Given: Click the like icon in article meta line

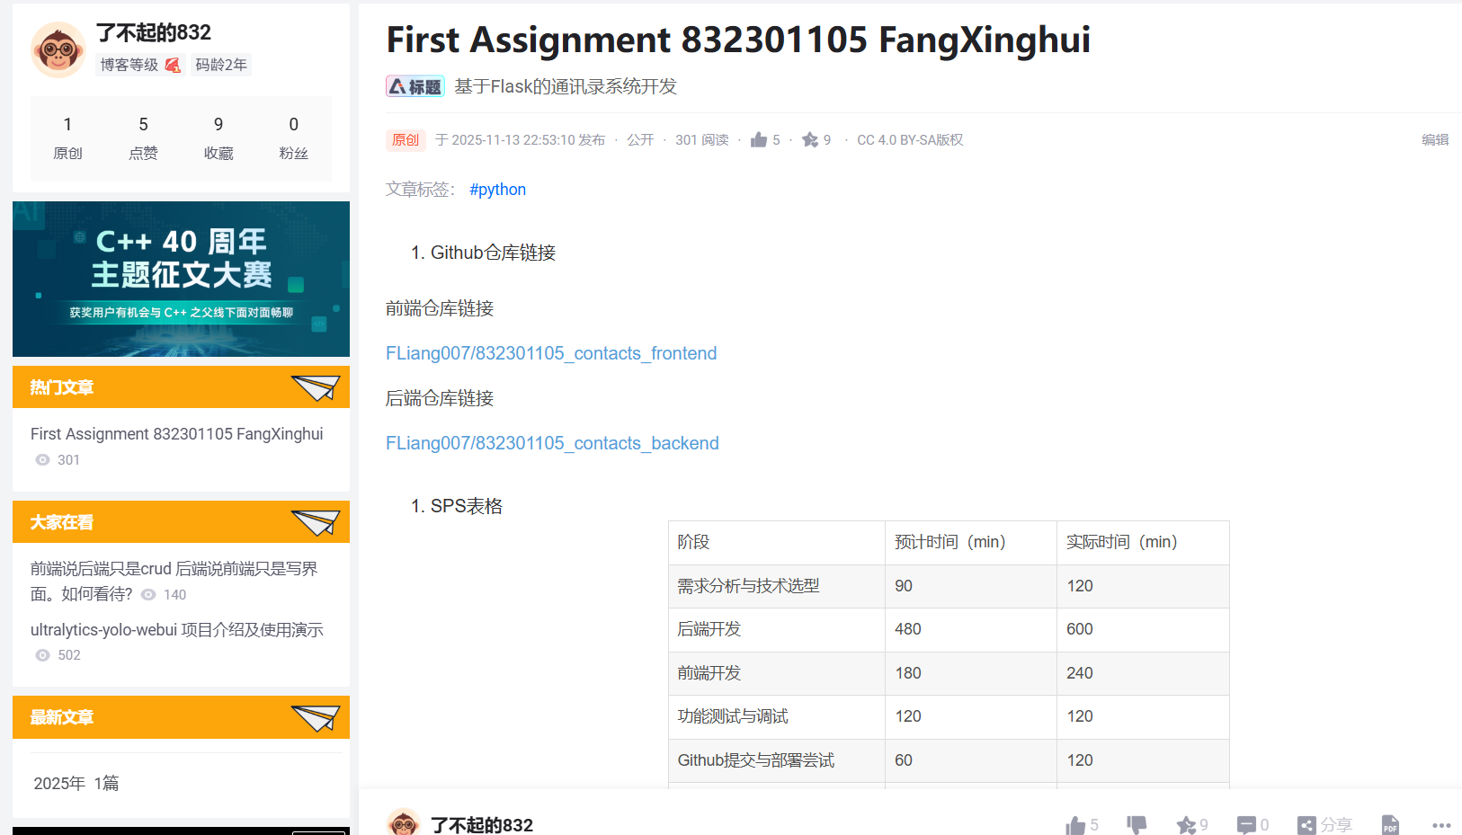Looking at the screenshot, I should tap(759, 139).
